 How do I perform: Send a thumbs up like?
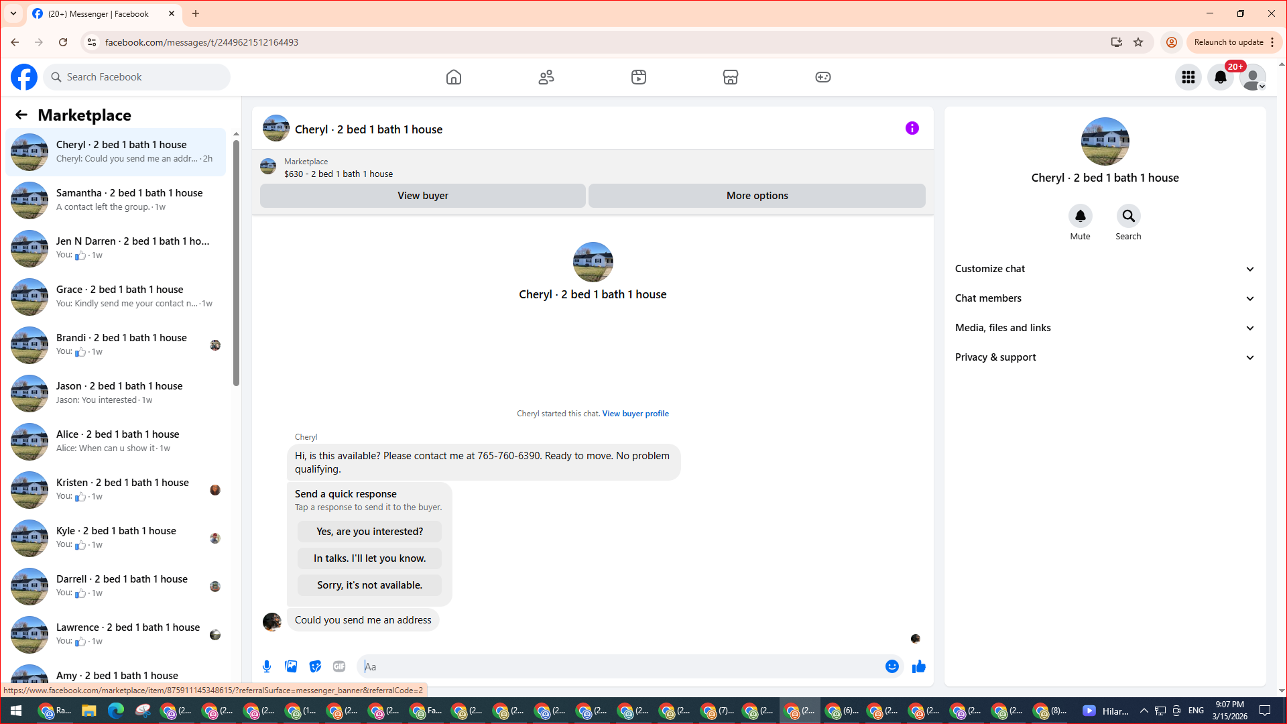click(919, 666)
